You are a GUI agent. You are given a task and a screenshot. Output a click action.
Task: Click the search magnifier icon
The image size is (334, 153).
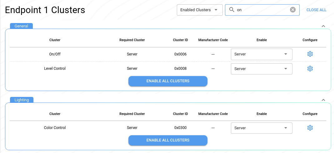[x=232, y=10]
